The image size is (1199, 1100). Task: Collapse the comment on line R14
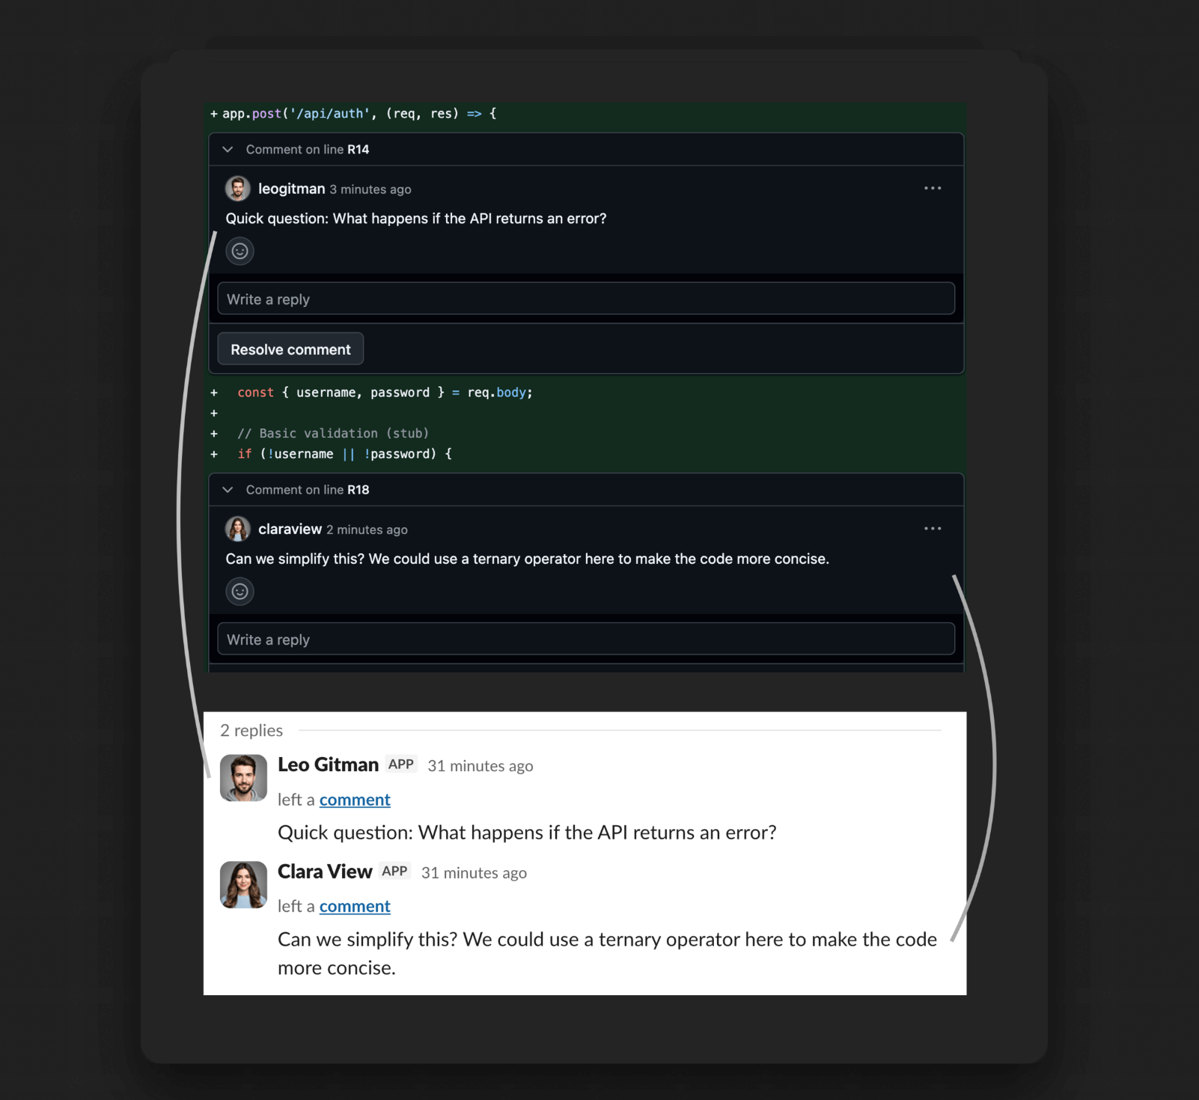click(228, 150)
